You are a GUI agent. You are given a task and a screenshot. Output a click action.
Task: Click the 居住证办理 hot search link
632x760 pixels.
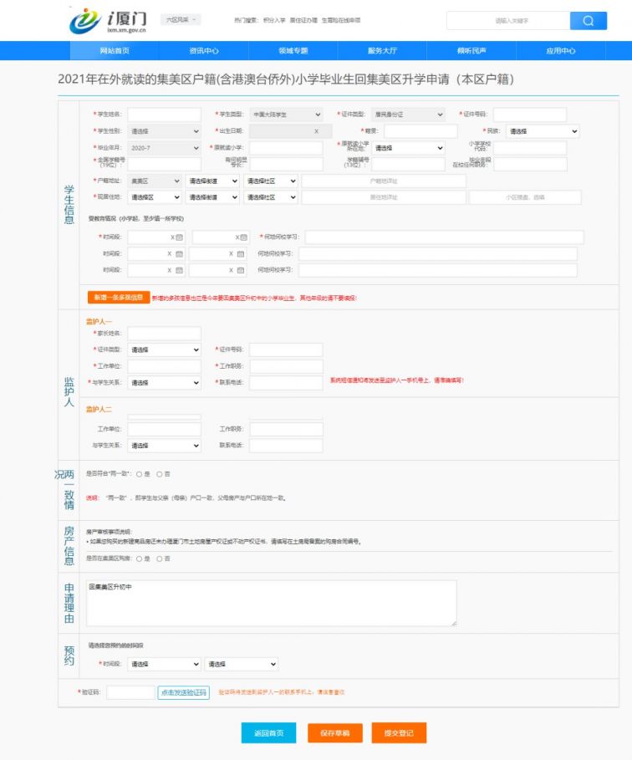pos(303,20)
